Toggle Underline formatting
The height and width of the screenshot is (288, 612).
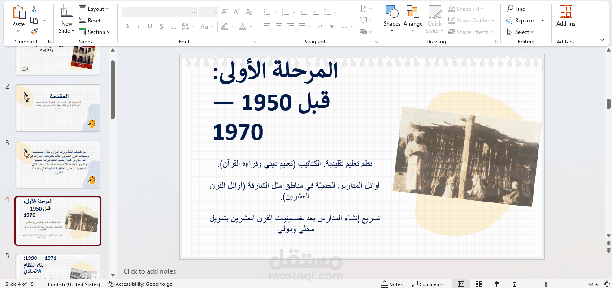point(149,26)
